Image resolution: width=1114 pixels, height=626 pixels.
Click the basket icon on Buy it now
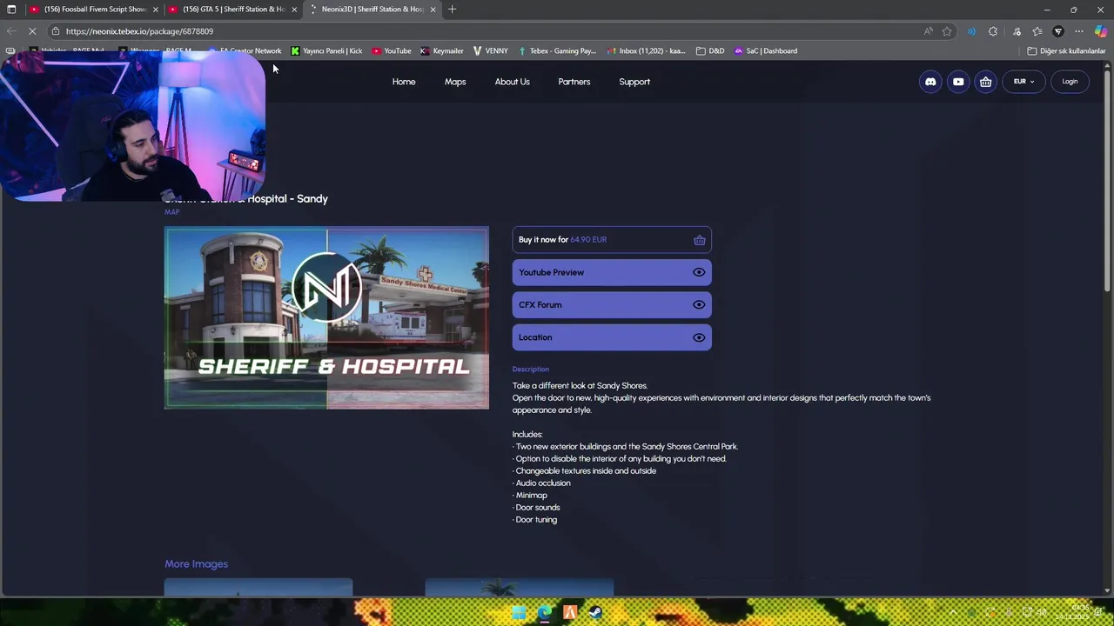click(x=699, y=240)
